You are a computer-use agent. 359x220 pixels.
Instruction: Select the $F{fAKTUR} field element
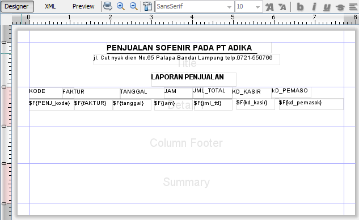(94, 105)
